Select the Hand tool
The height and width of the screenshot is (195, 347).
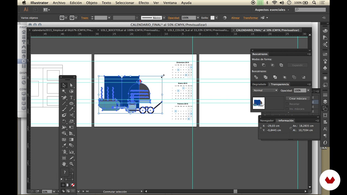(x=64, y=164)
